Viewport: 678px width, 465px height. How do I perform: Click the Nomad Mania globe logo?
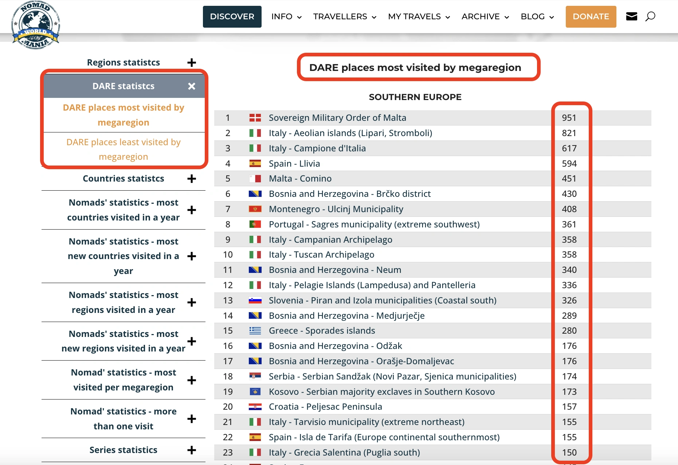point(36,25)
